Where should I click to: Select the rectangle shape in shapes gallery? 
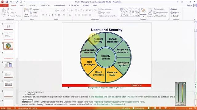(130, 9)
